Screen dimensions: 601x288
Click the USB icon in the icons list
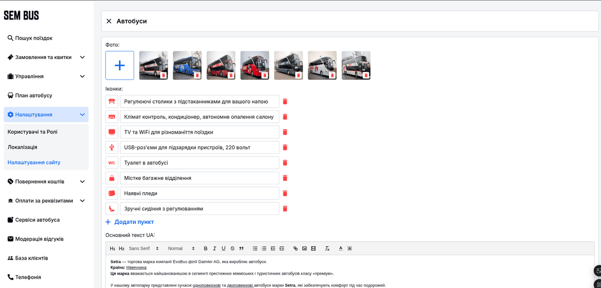[112, 148]
